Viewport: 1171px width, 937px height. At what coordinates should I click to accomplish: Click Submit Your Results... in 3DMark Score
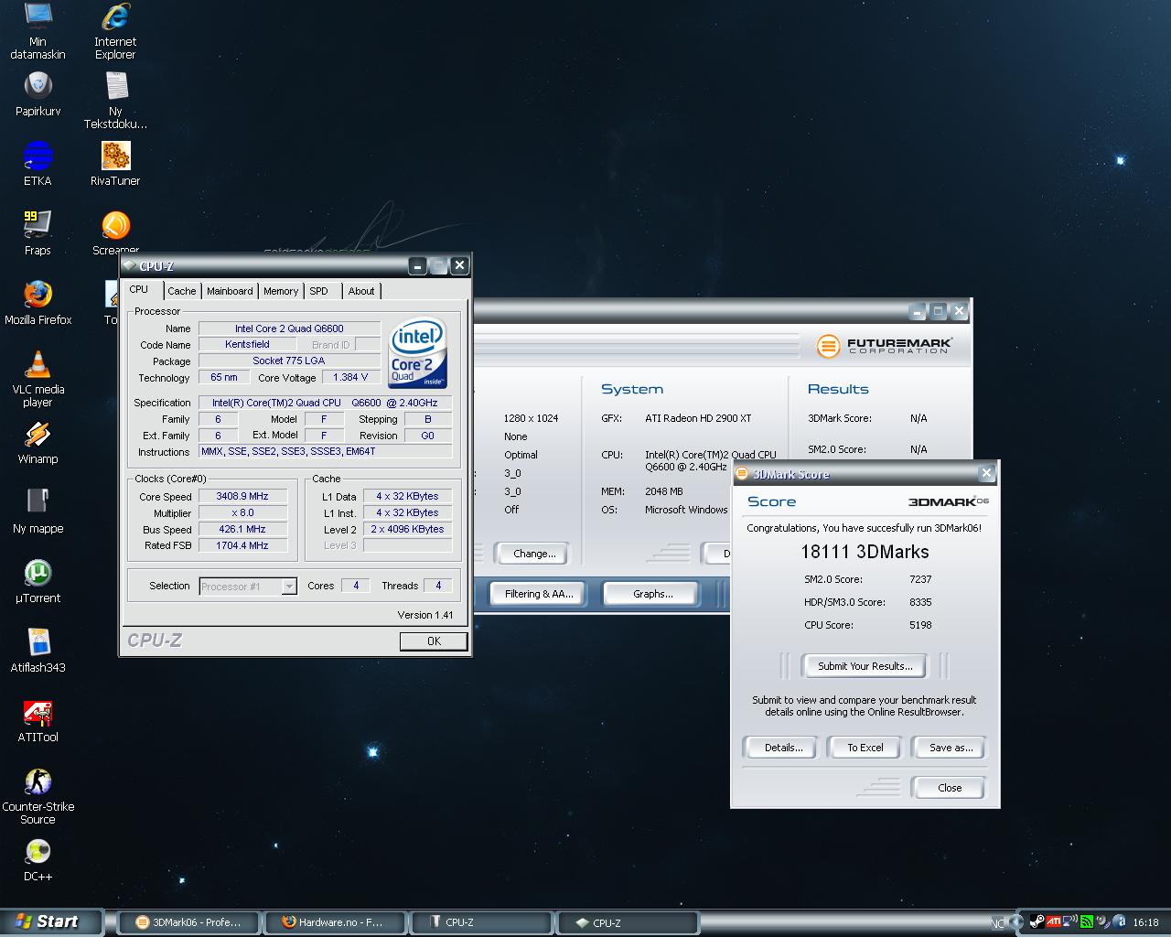click(865, 666)
